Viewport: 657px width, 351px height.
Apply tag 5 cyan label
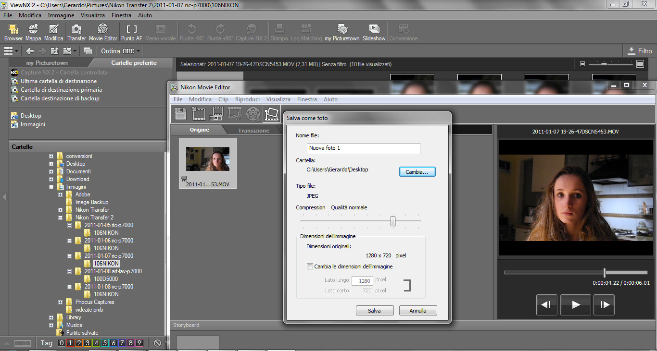pos(104,343)
